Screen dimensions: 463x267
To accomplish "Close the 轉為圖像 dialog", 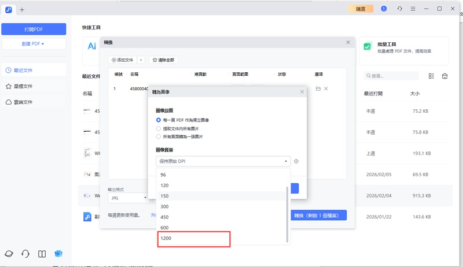I will click(302, 92).
